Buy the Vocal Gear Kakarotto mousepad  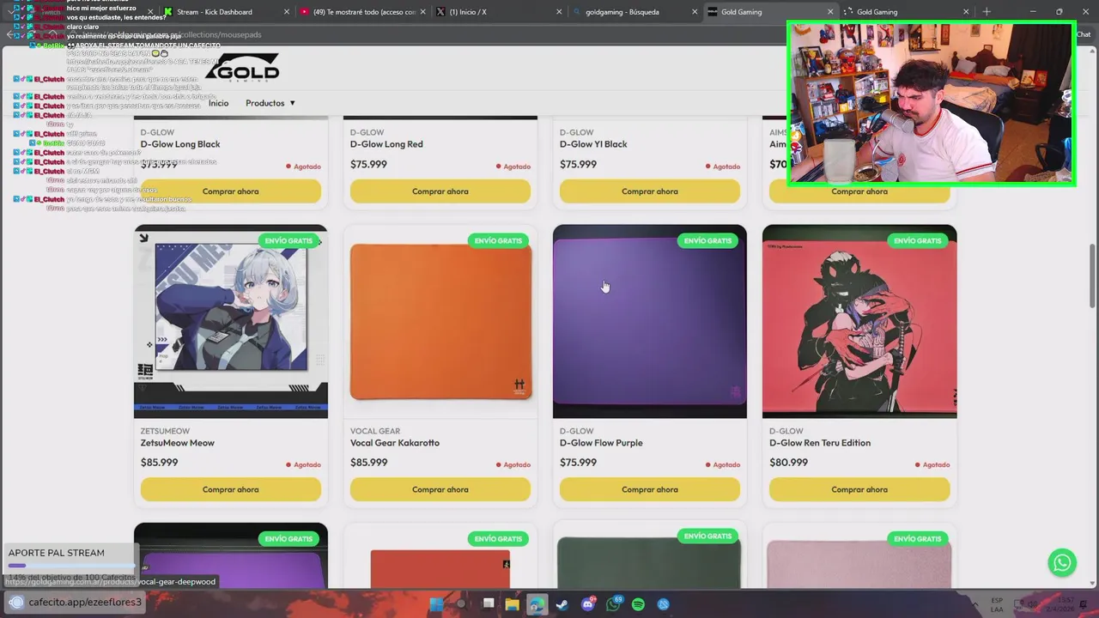[x=440, y=489]
